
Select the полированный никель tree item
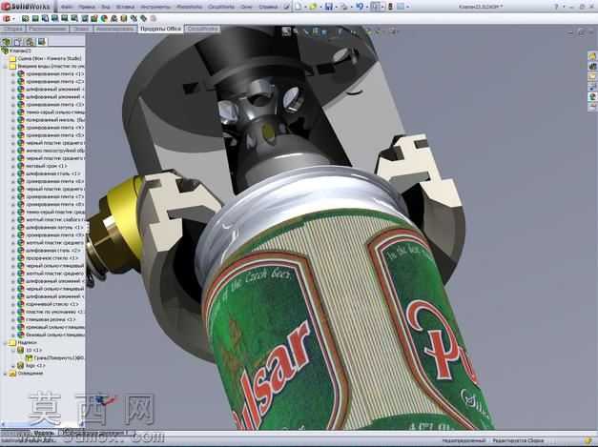pos(54,120)
